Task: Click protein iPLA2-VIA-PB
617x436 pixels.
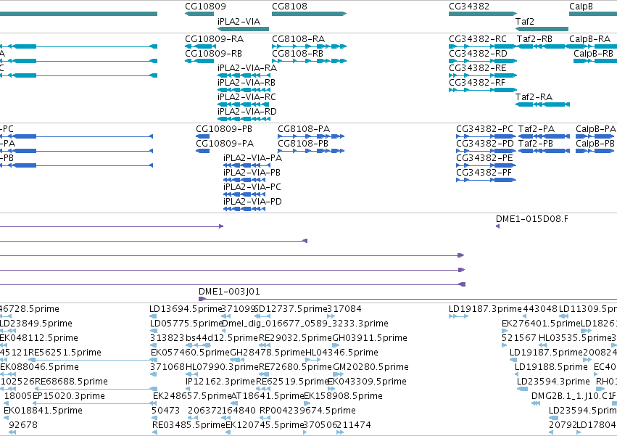Action: click(x=252, y=173)
